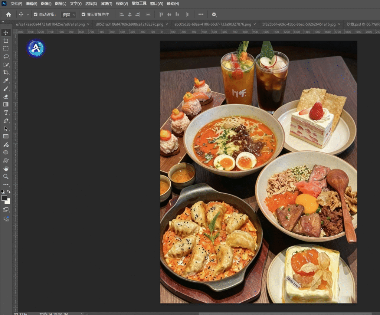Click the background color swatch
This screenshot has width=380, height=315.
(x=9, y=201)
